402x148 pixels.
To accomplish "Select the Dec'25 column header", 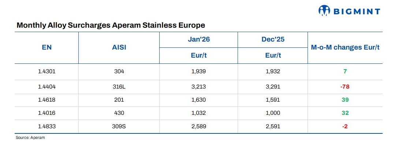I will pyautogui.click(x=273, y=39).
